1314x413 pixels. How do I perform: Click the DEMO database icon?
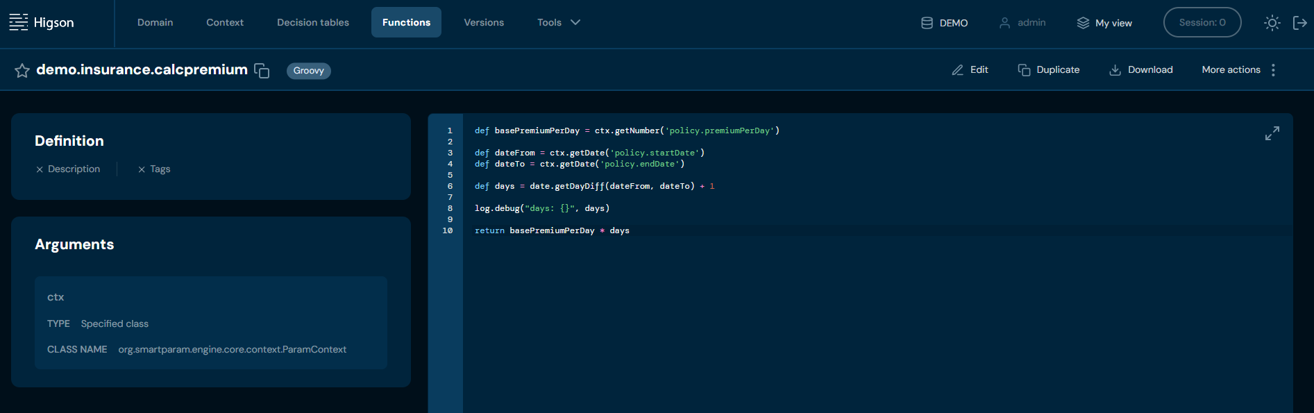pos(927,23)
